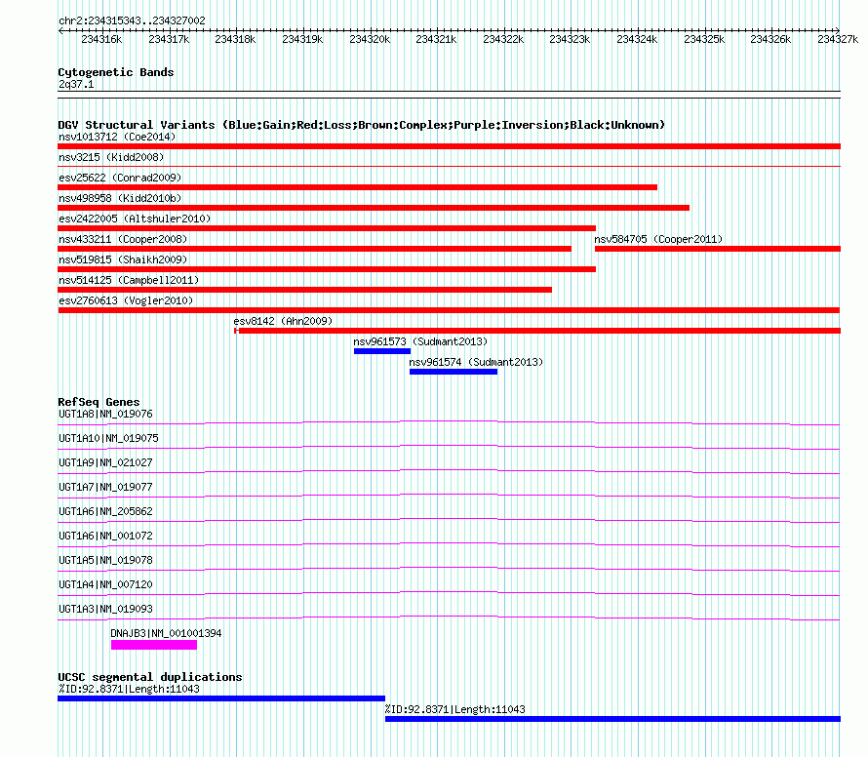Click the 234318k ruler position

click(x=235, y=39)
